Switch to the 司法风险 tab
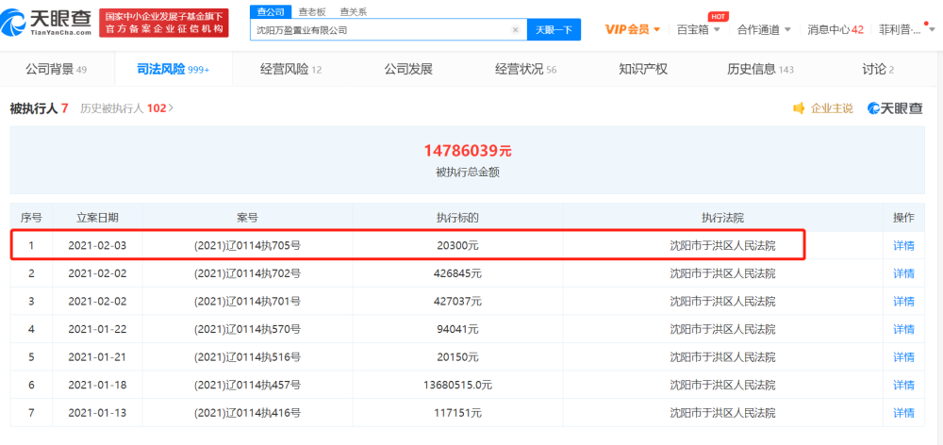943x445 pixels. click(174, 69)
